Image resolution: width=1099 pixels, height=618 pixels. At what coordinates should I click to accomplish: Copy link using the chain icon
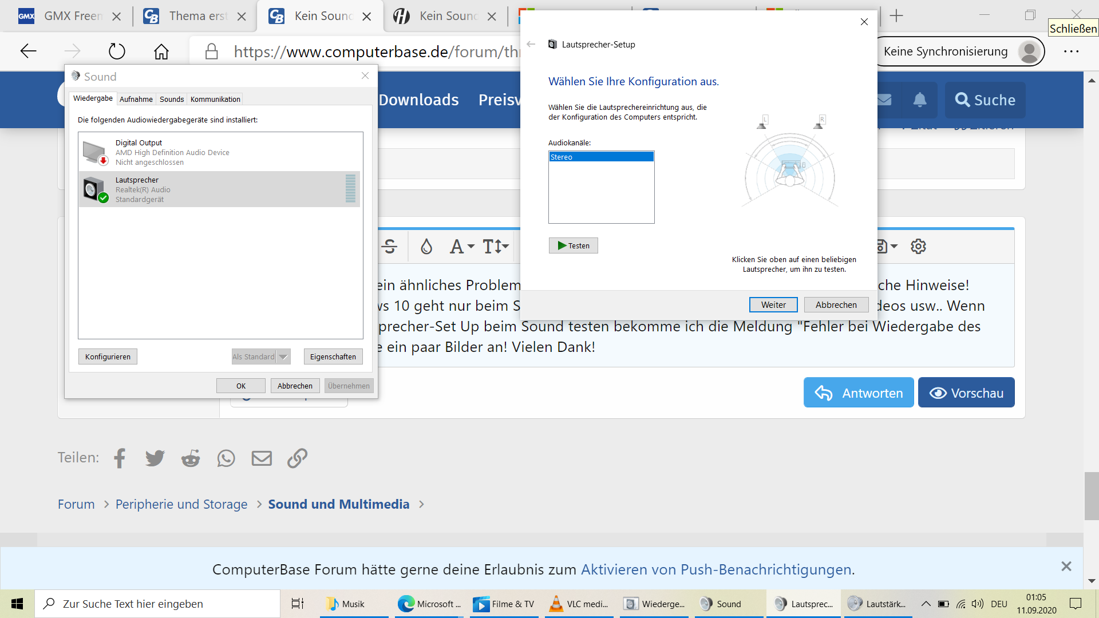(x=297, y=458)
